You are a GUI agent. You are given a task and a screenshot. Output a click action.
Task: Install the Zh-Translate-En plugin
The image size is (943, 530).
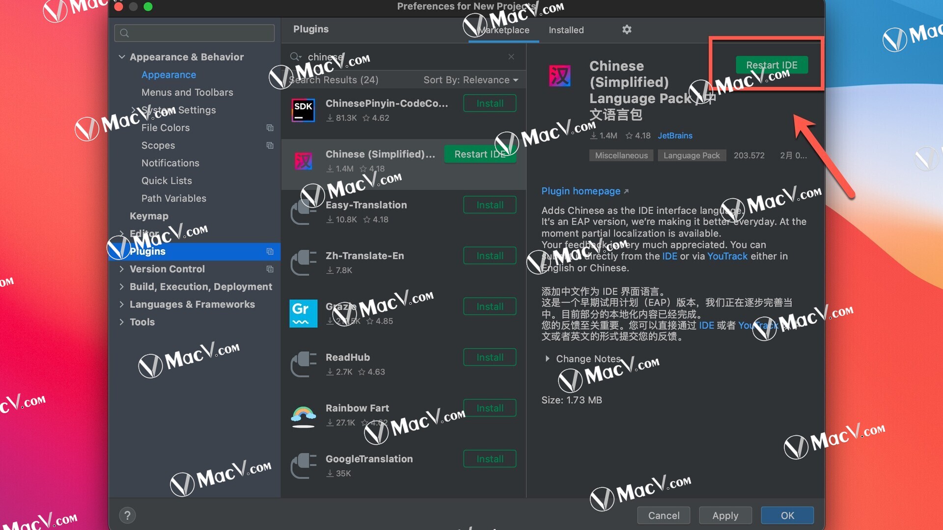(490, 256)
